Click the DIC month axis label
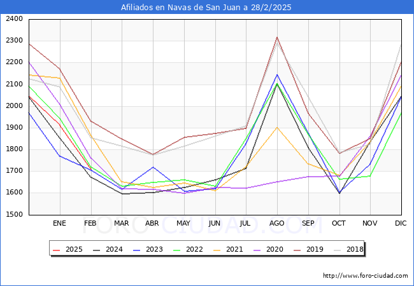The height and width of the screenshot is (286, 414). [401, 223]
